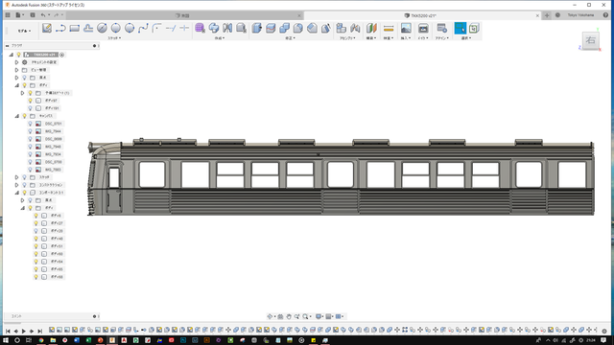The height and width of the screenshot is (345, 614).
Task: Collapse the canvas folder in browser
Action: coord(17,116)
